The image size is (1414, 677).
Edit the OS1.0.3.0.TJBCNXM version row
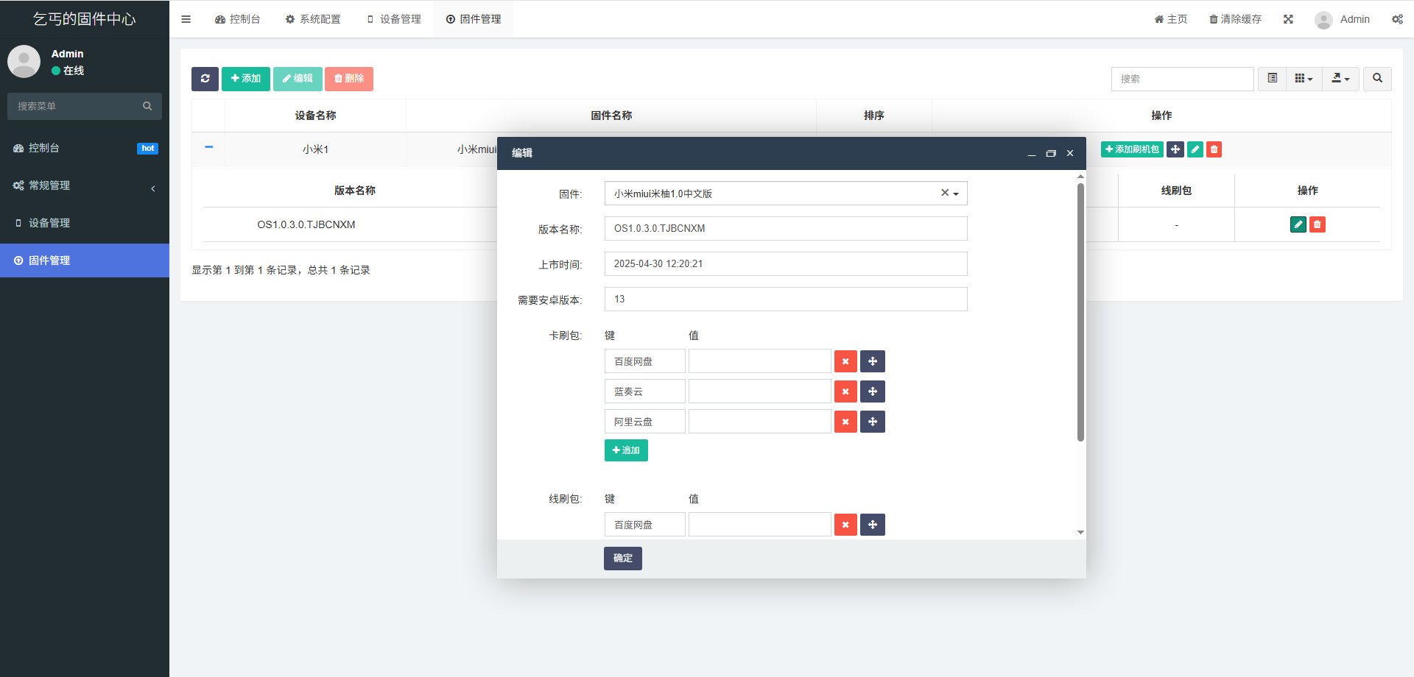[x=1298, y=224]
